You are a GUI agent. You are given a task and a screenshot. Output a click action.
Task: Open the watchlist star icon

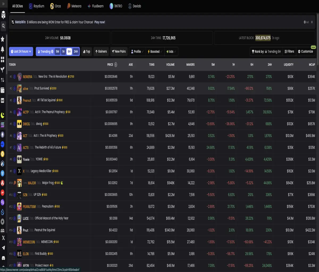pyautogui.click(x=3, y=39)
